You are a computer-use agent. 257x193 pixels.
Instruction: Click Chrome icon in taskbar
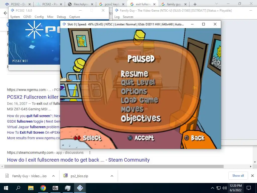pos(43,188)
